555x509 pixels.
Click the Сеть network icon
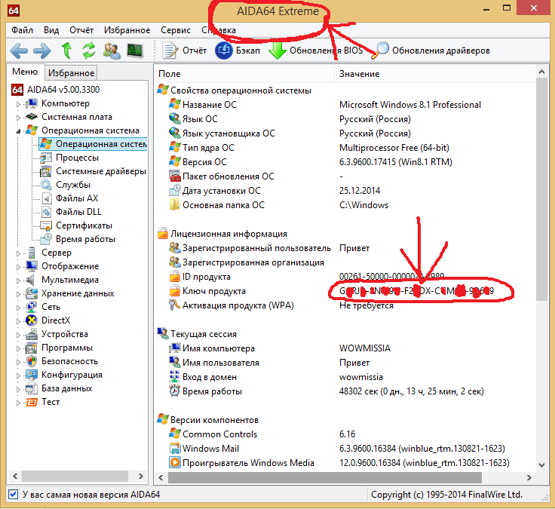32,307
